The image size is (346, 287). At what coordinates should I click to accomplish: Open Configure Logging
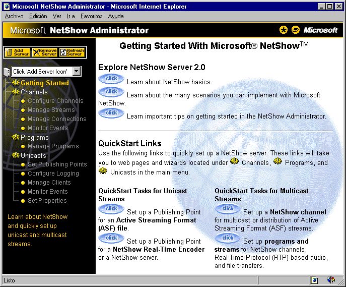coord(53,174)
